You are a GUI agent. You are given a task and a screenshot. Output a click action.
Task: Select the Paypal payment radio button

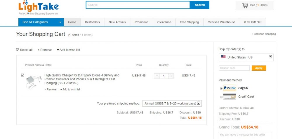pyautogui.click(x=221, y=88)
